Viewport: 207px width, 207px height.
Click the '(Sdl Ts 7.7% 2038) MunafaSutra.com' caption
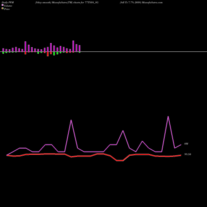pos(141,2)
